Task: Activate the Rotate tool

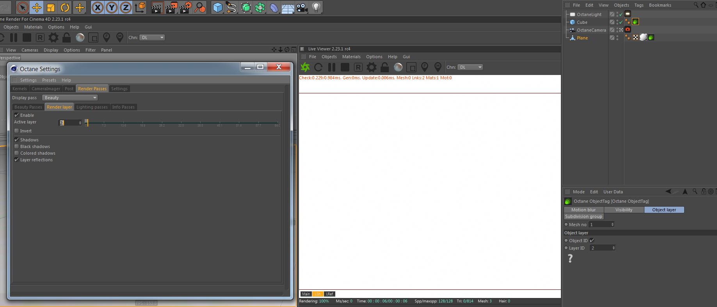Action: (x=65, y=7)
